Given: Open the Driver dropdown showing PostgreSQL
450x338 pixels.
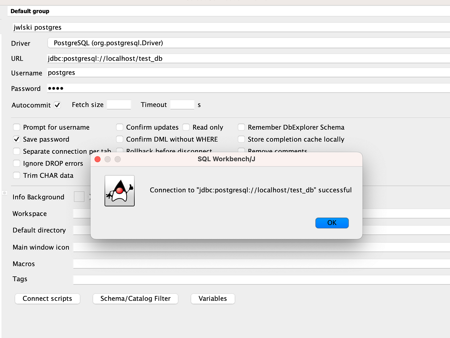Looking at the screenshot, I should (x=248, y=43).
